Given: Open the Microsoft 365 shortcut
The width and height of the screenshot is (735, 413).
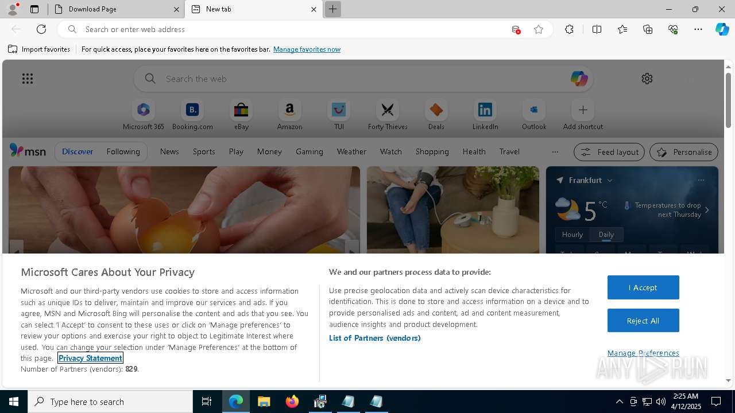Looking at the screenshot, I should click(144, 115).
